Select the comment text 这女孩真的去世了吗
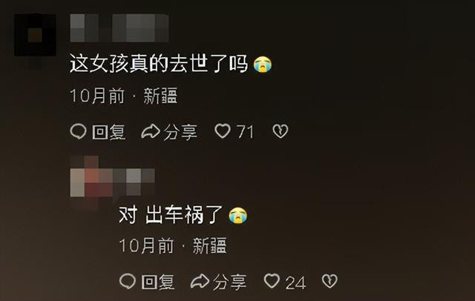This screenshot has height=301, width=475. tap(159, 64)
